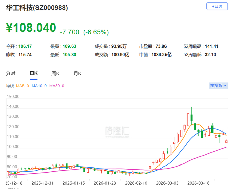Image resolution: width=235 pixels, height=189 pixels.
Task: Click the 今开 value 106.17
Action: (25, 46)
